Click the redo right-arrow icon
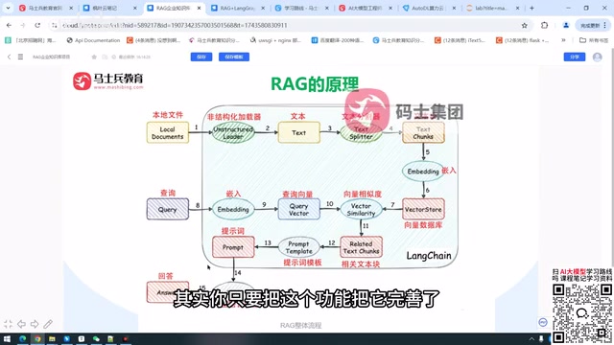The image size is (614, 345). point(35,324)
